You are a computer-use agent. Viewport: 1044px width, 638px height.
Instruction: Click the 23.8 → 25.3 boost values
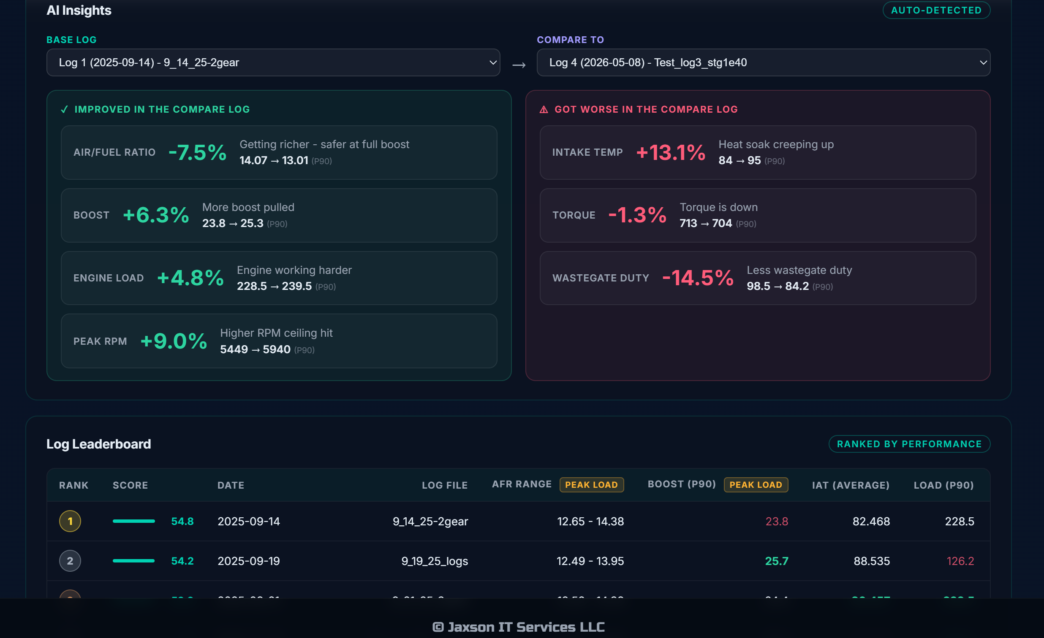pyautogui.click(x=233, y=224)
